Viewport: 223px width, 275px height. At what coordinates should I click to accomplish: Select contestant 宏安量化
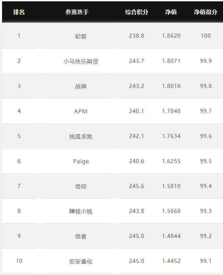tap(81, 262)
